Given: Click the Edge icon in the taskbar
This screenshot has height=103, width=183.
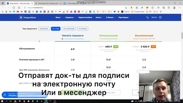Looking at the screenshot, I should pos(46,101).
